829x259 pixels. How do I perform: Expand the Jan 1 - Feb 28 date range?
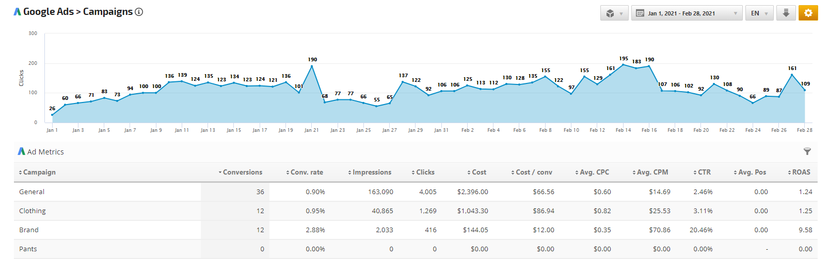point(687,13)
